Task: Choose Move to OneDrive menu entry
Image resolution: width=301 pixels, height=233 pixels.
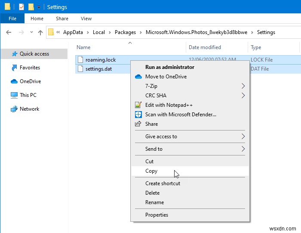Action: tap(190, 77)
